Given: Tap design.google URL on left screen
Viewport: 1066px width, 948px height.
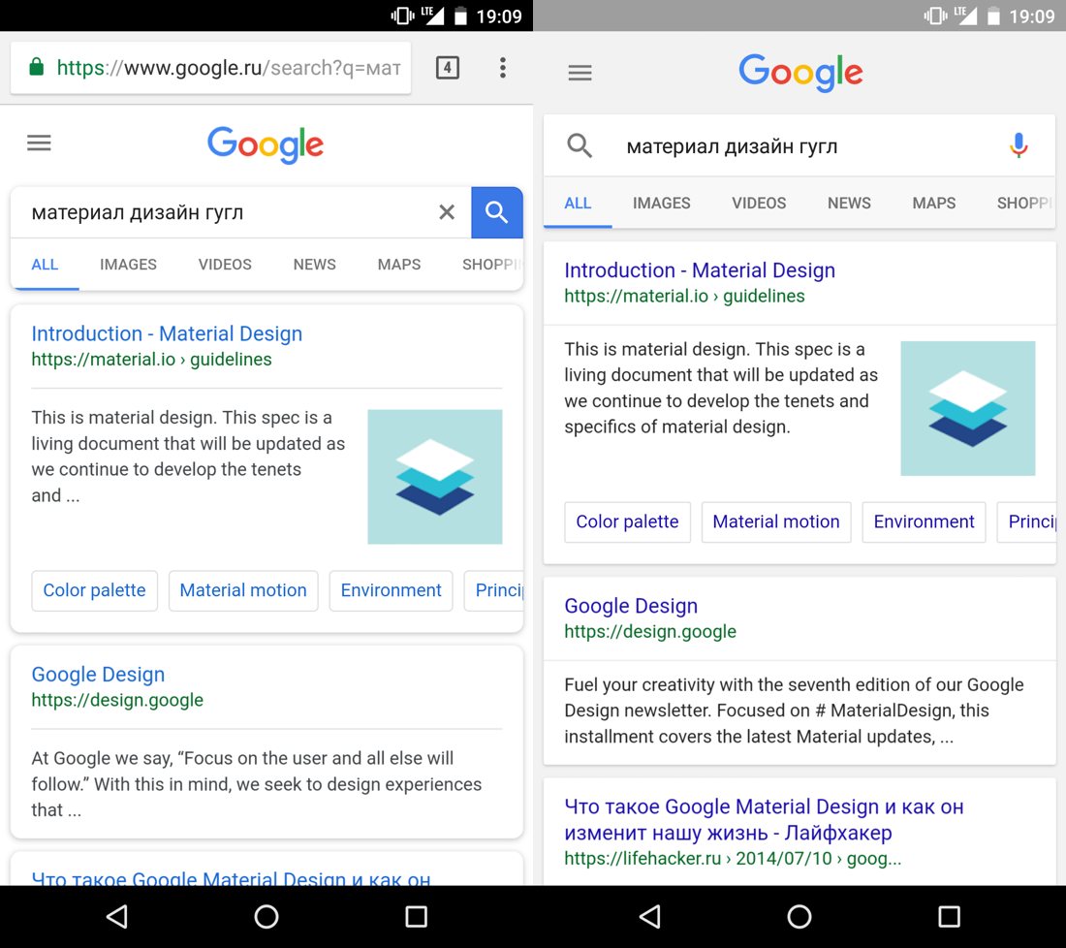Looking at the screenshot, I should pos(117,701).
